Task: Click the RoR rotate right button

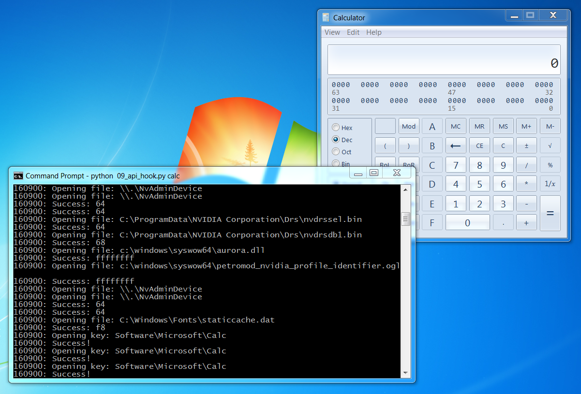Action: 409,163
